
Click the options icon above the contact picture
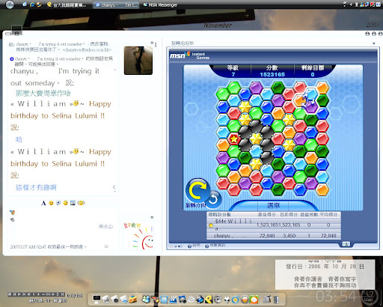(x=153, y=43)
